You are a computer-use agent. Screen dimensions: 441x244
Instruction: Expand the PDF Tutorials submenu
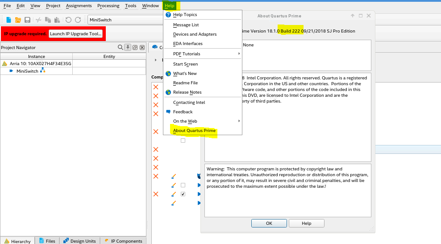point(239,54)
